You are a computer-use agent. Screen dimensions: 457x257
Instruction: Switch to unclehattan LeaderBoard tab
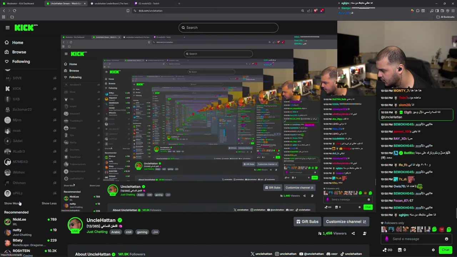111,4
